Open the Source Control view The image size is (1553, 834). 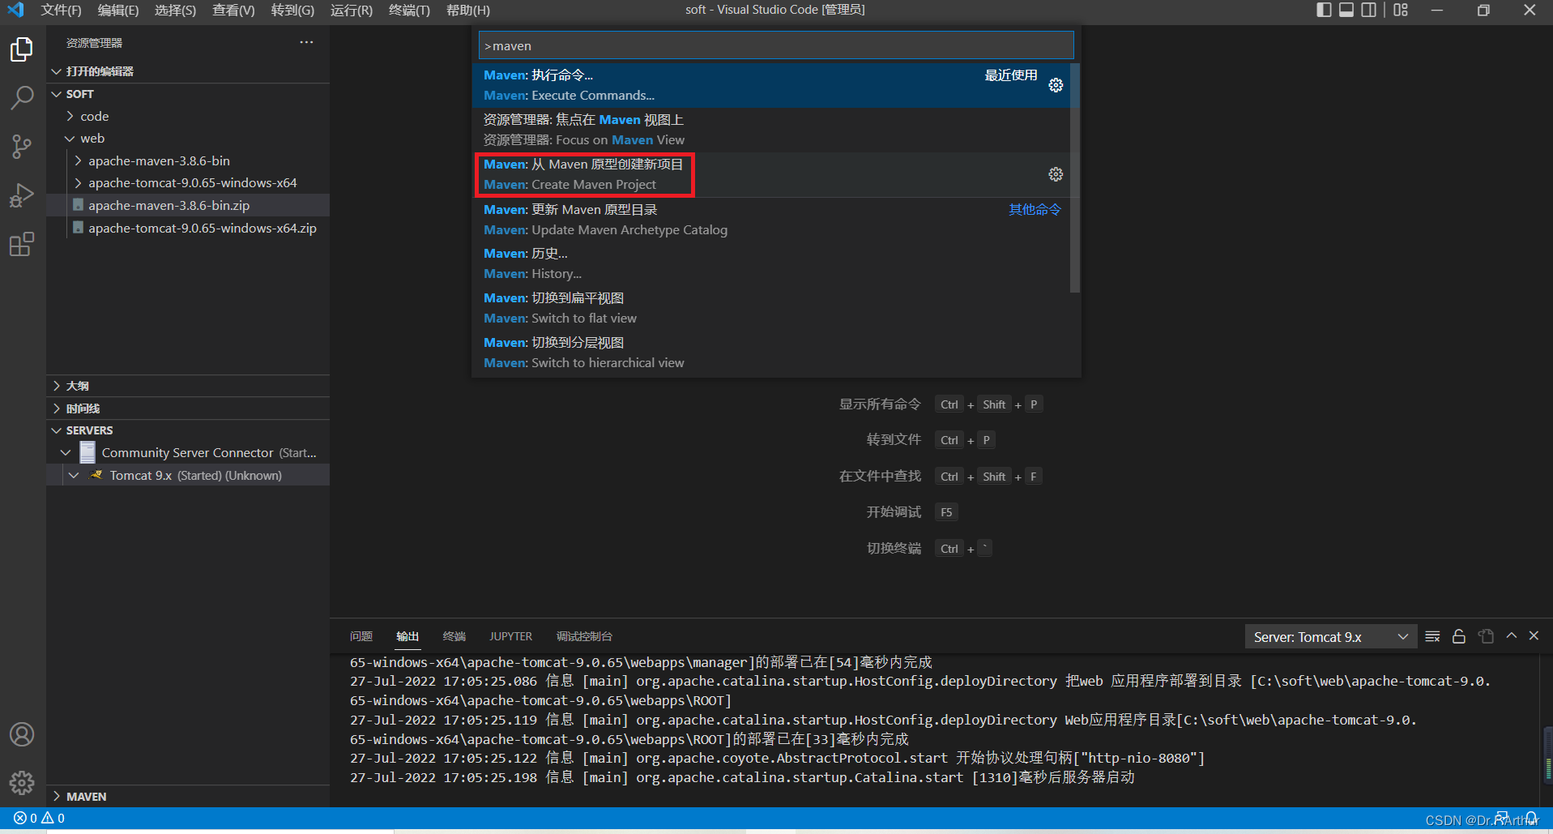[x=22, y=147]
